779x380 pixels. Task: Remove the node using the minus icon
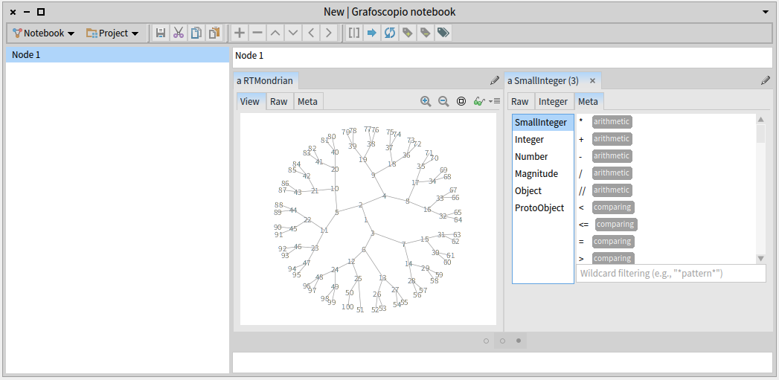(257, 33)
